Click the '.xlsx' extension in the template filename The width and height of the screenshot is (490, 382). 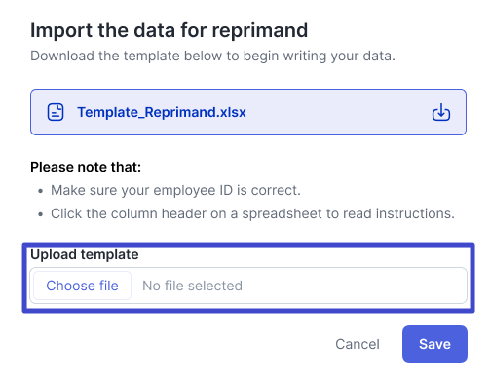[x=231, y=112]
